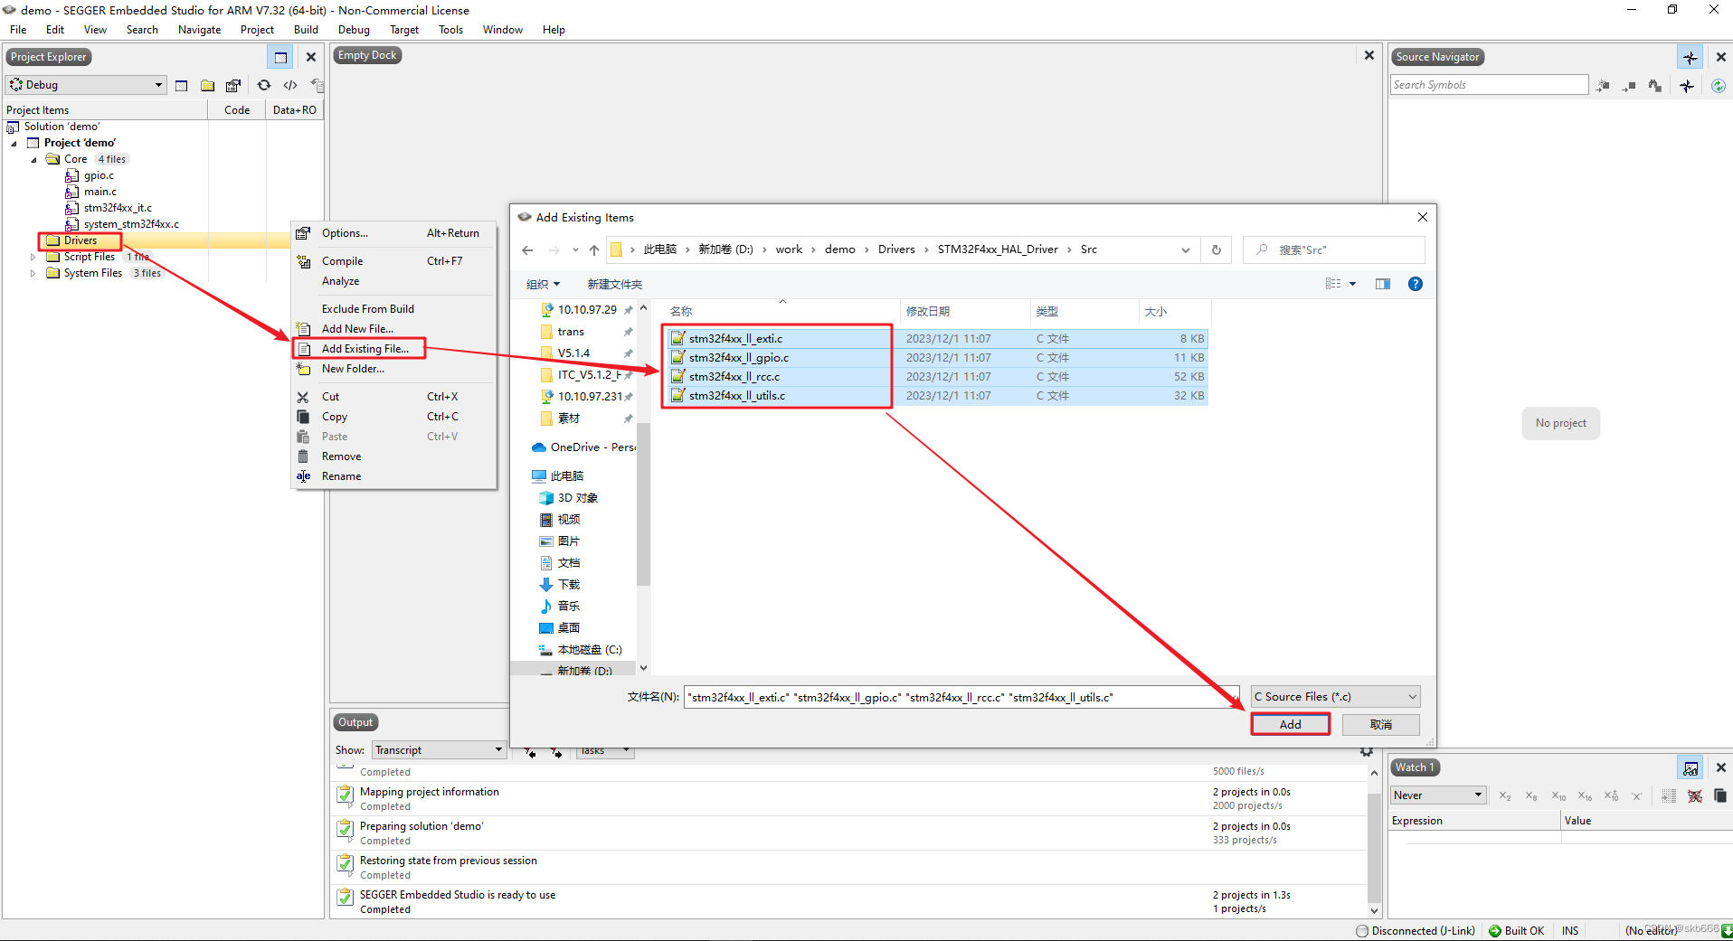Click Add Existing File in context menu

[365, 348]
